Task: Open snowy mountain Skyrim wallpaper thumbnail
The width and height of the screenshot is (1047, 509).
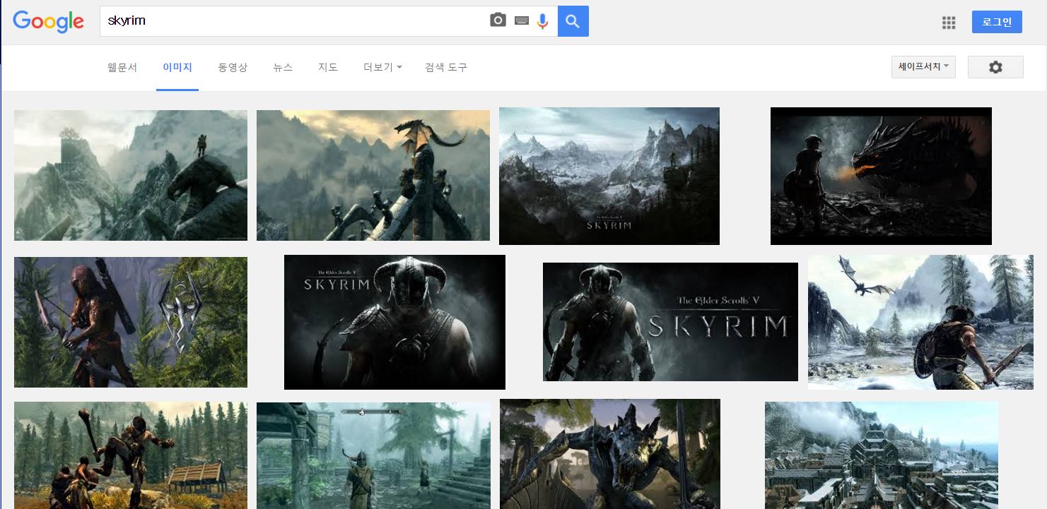Action: coord(609,176)
